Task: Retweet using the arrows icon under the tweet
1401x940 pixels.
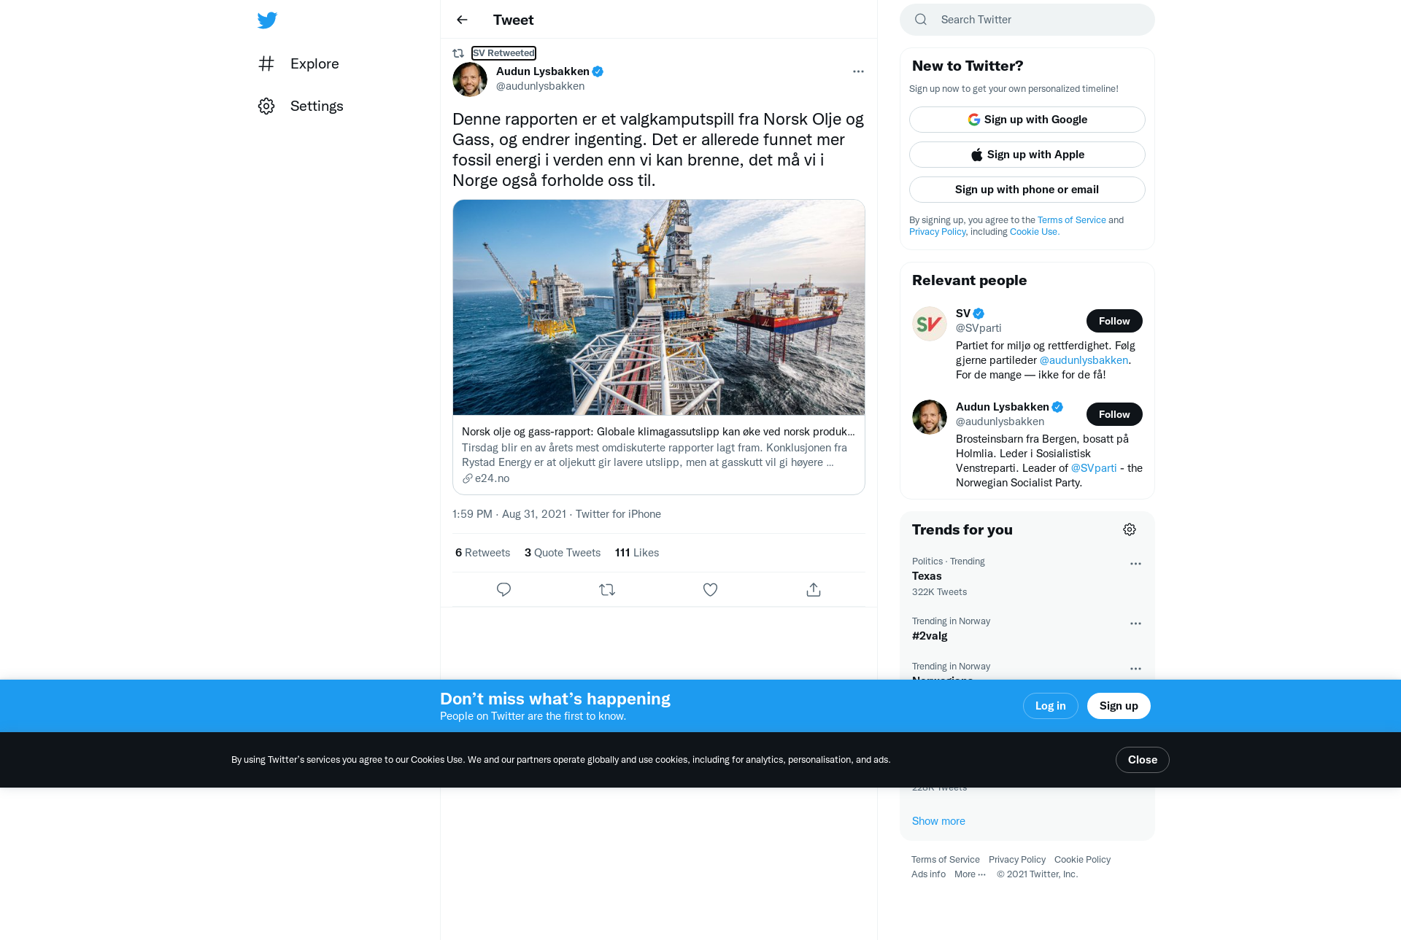Action: pos(607,589)
